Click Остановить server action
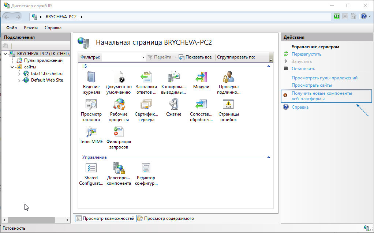This screenshot has width=374, height=233. tap(303, 69)
